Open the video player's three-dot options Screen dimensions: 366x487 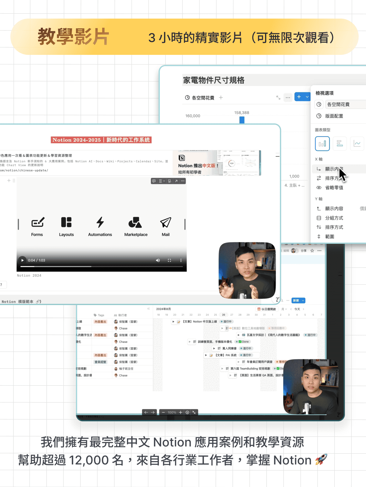[181, 260]
